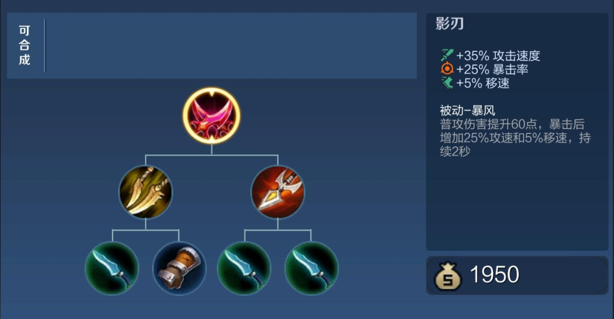Tap the gold money bag icon
Image resolution: width=614 pixels, height=319 pixels.
(448, 276)
